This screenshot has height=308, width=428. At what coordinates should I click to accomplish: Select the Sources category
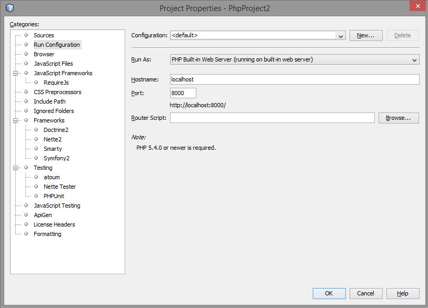pos(44,35)
